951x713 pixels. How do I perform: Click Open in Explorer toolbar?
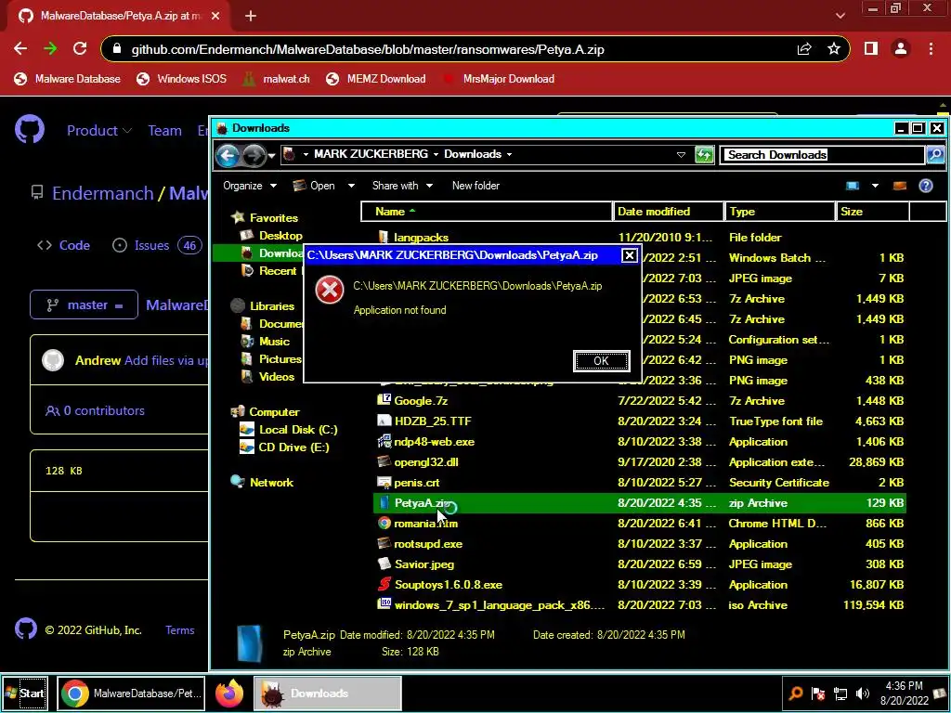[x=314, y=186]
